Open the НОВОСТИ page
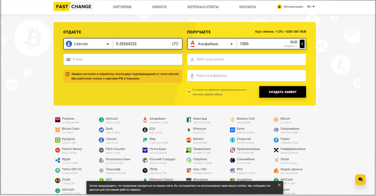Image resolution: width=376 pixels, height=196 pixels. pyautogui.click(x=159, y=7)
